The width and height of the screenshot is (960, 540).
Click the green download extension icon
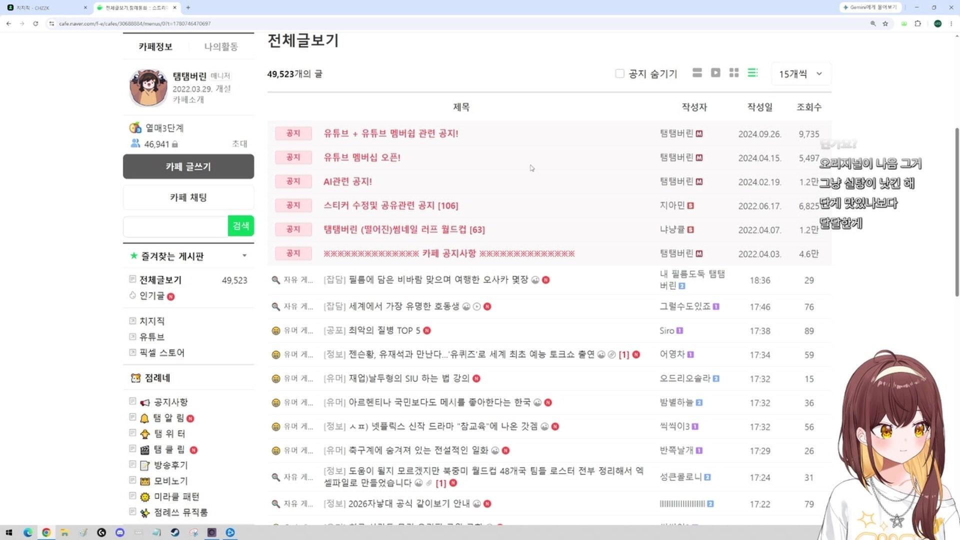pos(904,23)
